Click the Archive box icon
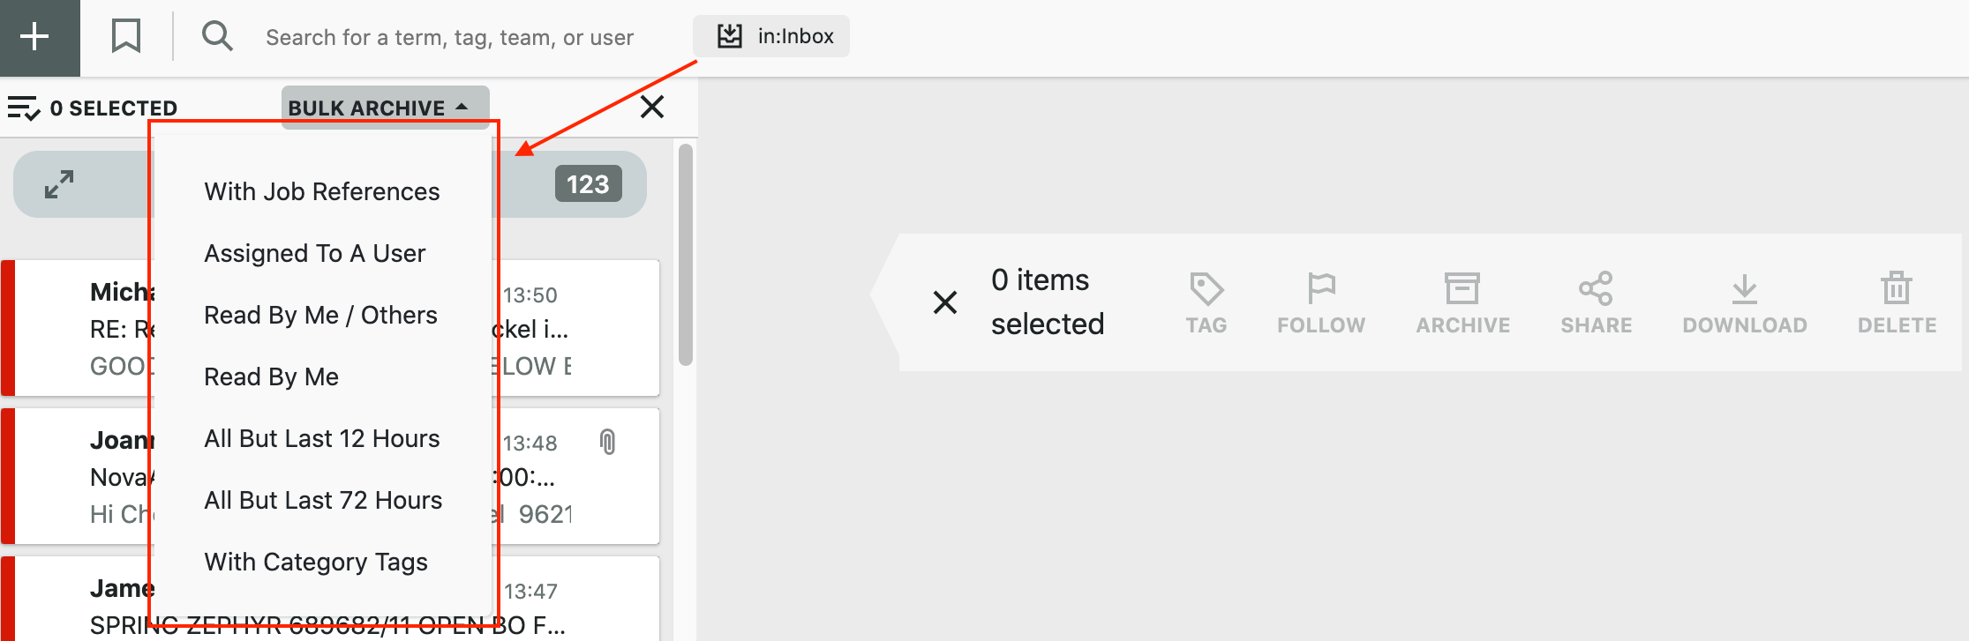This screenshot has height=641, width=1969. click(1462, 289)
